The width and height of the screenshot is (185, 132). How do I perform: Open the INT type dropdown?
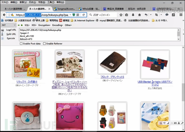[x=9, y=25]
